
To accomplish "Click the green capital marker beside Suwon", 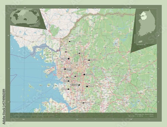I will point(79,85).
